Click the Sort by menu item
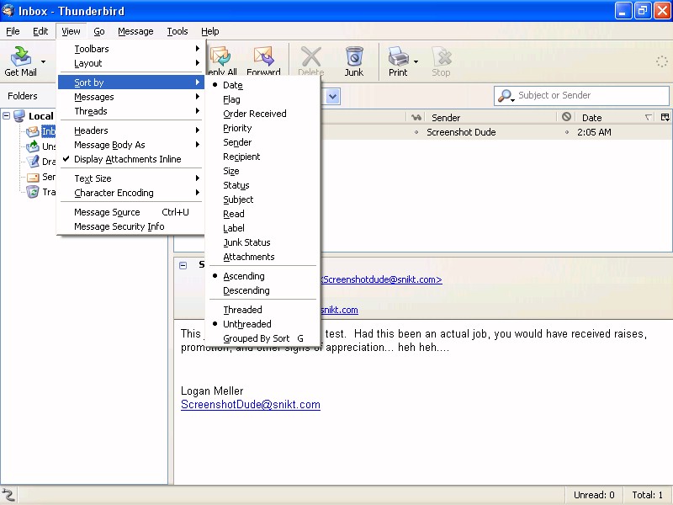 click(x=131, y=82)
